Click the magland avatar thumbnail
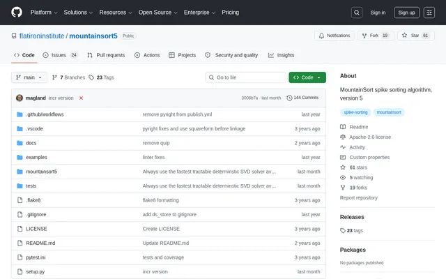Screen dimensions: 446x279 coord(20,98)
